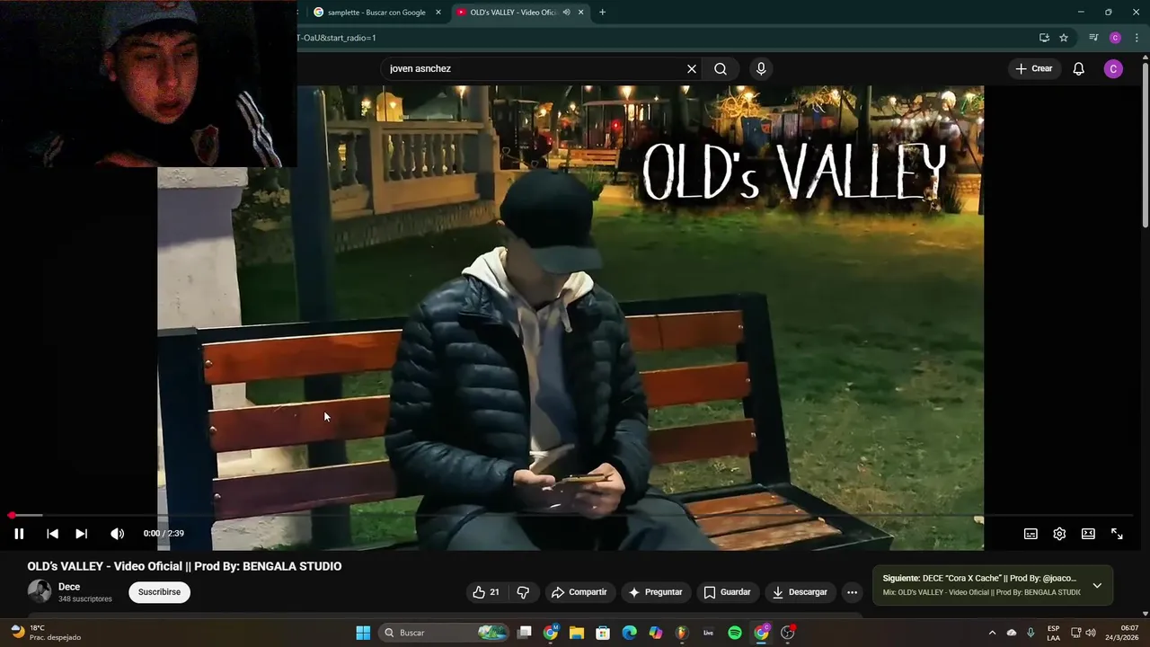
Task: Enter fullscreen mode on the video
Action: 1117,534
